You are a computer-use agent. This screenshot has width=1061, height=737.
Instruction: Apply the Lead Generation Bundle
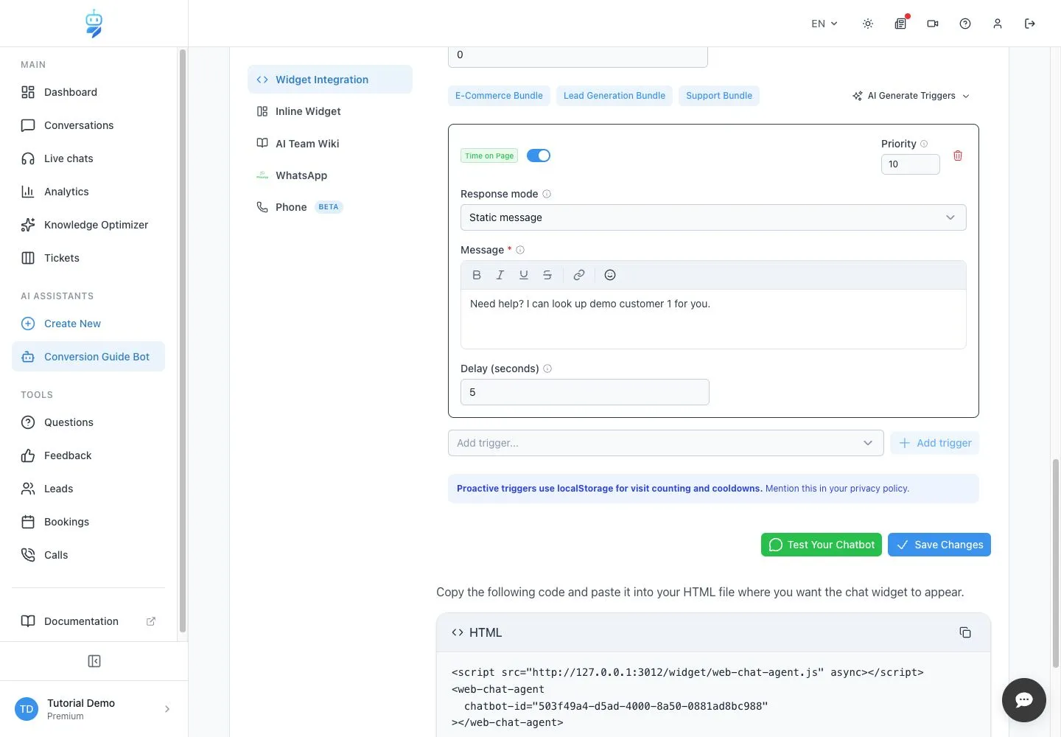[614, 96]
